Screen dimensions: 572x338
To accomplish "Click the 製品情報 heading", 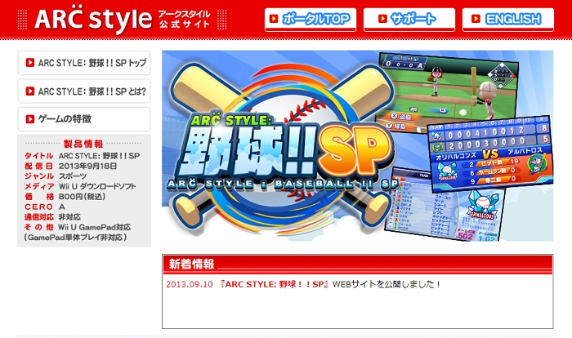I will (83, 144).
